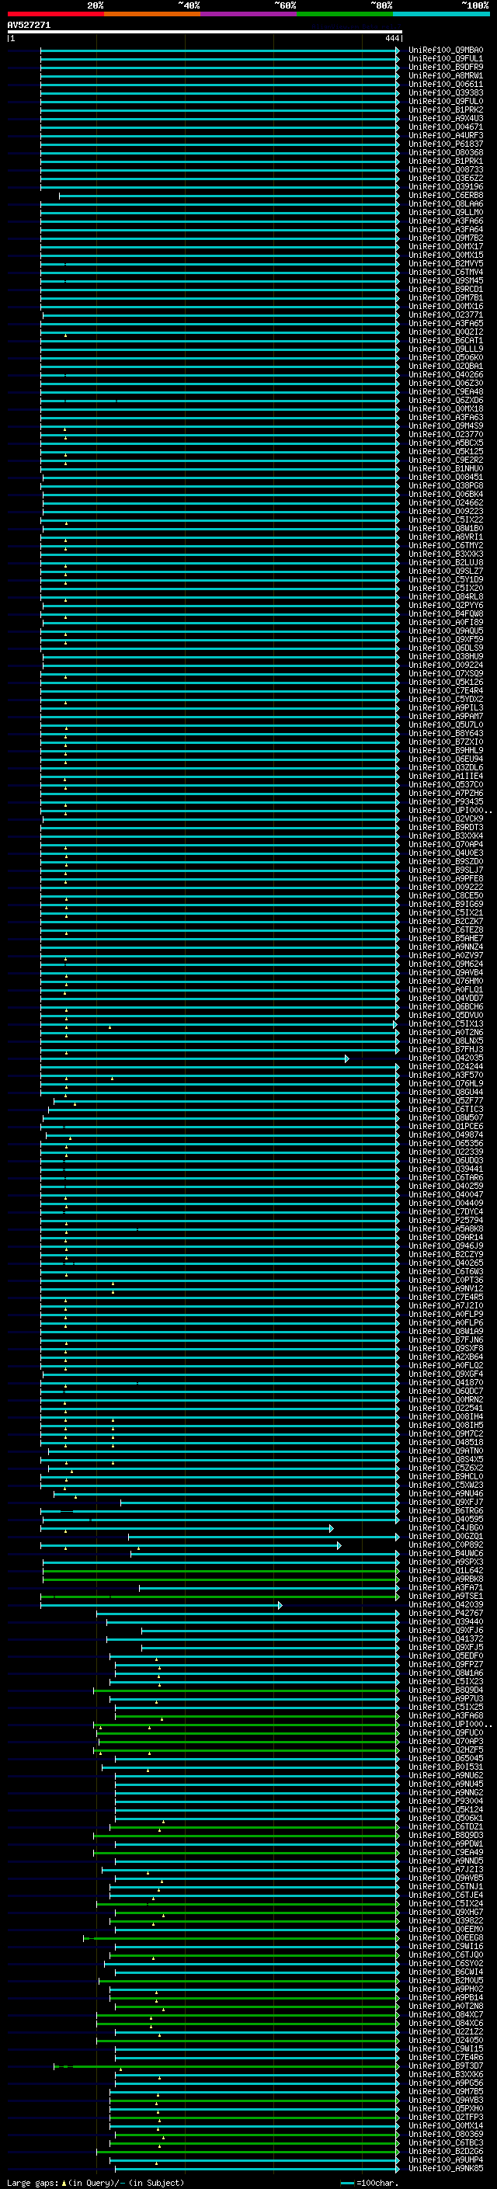Viewport: 497px width, 2189px height.
Task: Open hit UniRef100_A3FA66
Action: [x=446, y=221]
